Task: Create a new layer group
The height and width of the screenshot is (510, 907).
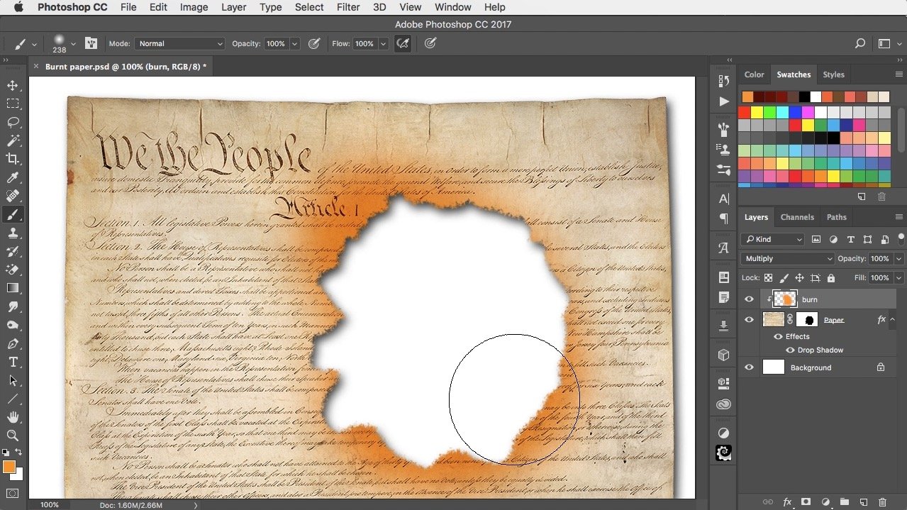Action: click(845, 501)
